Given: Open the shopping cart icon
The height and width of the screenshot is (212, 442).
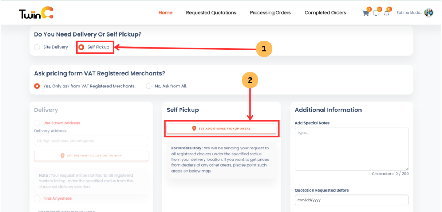Looking at the screenshot, I should tap(365, 13).
